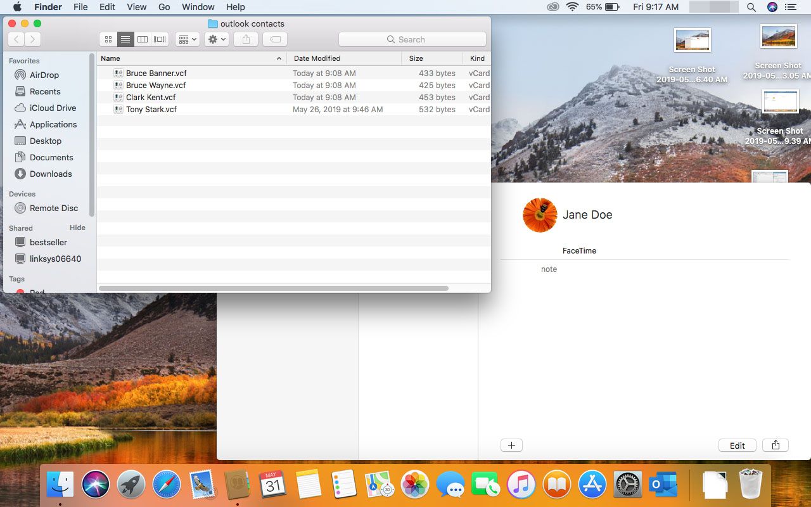Open AirDrop in Finder sidebar
811x507 pixels.
pos(44,75)
